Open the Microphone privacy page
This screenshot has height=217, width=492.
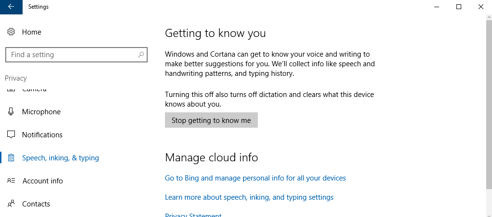coord(41,112)
